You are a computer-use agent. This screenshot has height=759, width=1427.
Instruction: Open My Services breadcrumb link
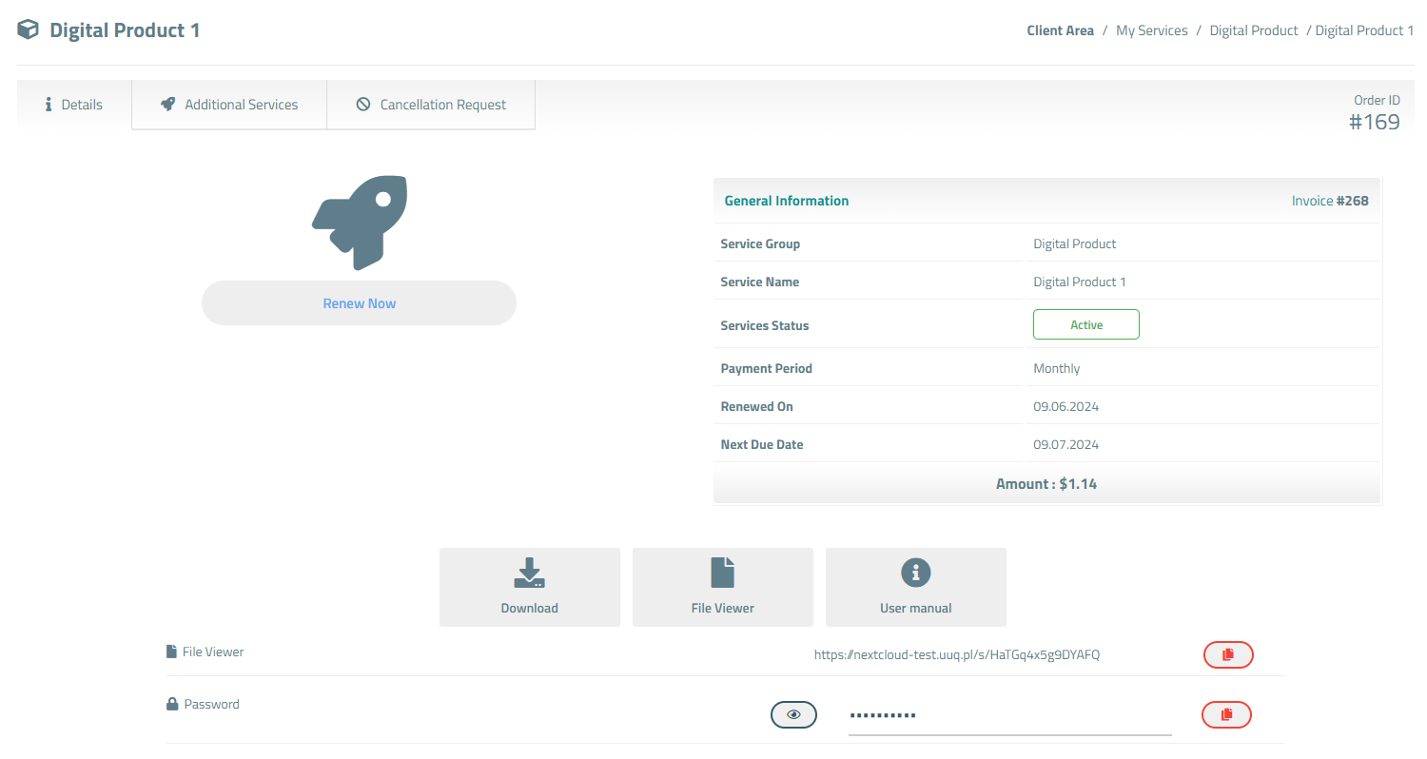(1152, 30)
